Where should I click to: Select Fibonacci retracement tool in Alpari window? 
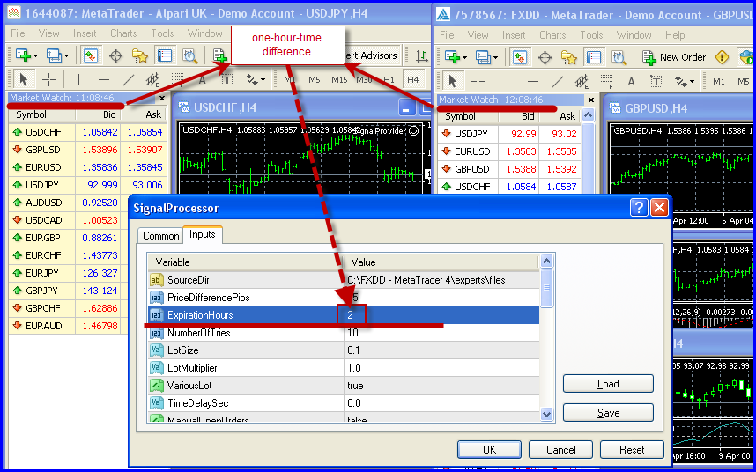[x=177, y=79]
